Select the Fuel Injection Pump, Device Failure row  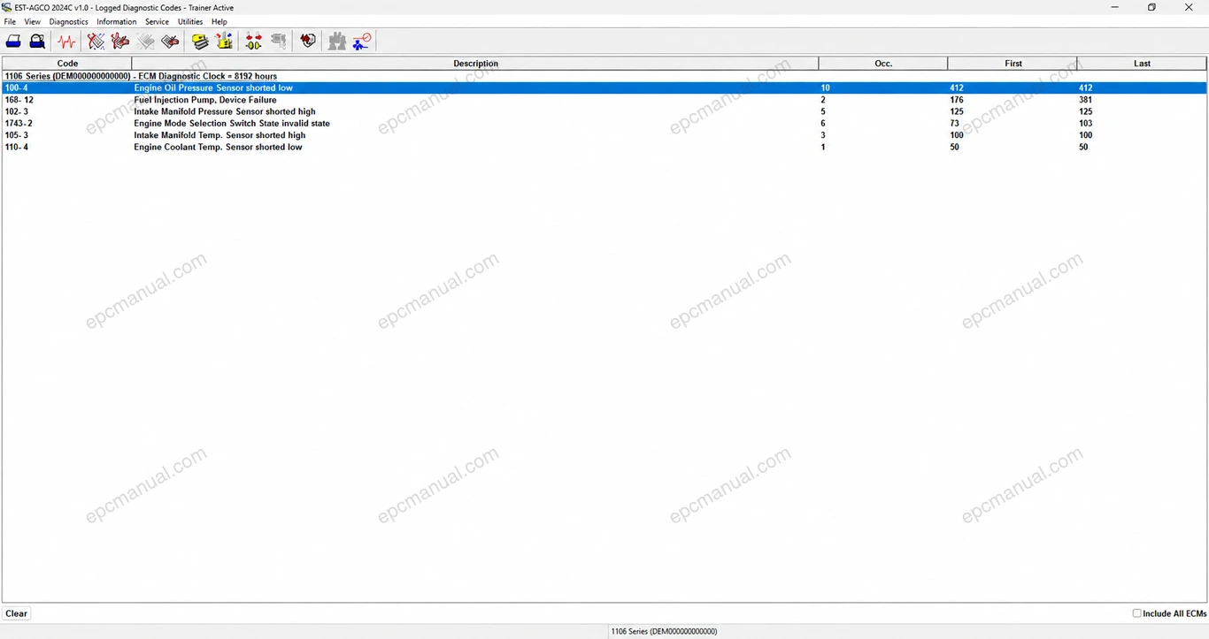click(604, 100)
